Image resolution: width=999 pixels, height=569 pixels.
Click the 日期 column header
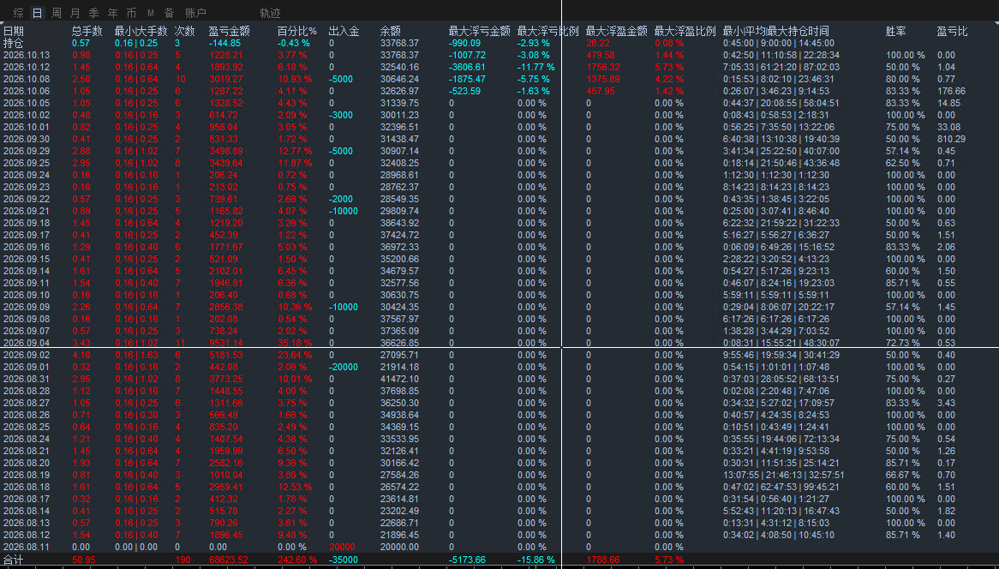pyautogui.click(x=14, y=31)
